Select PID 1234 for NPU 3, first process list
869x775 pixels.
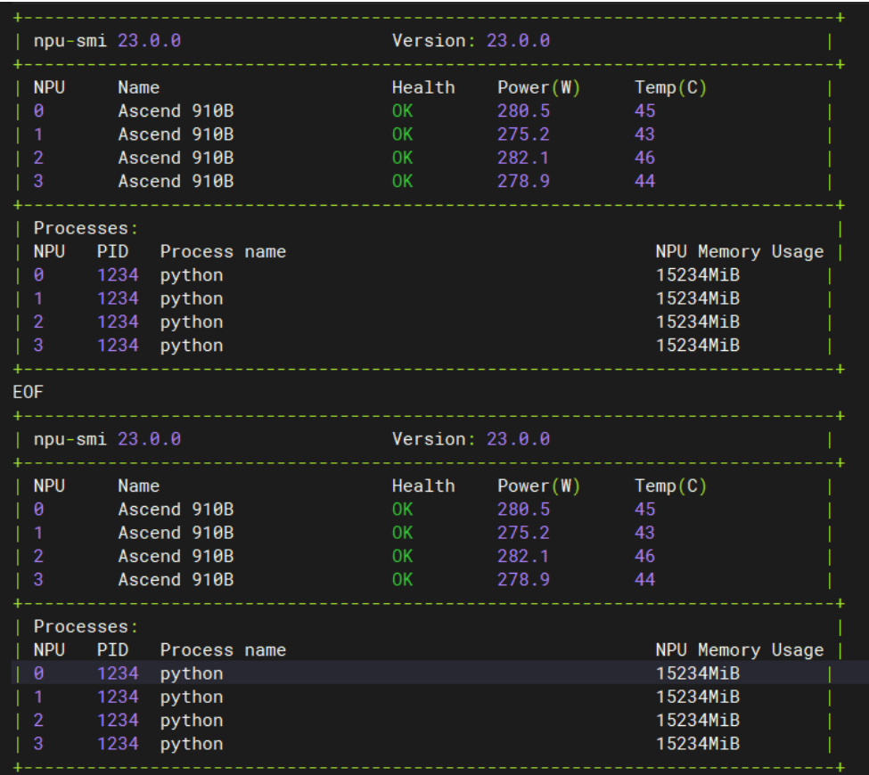tap(118, 345)
